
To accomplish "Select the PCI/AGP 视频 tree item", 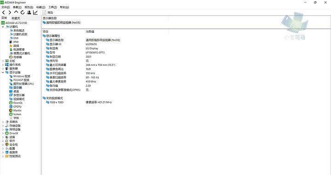I will coord(21,80).
